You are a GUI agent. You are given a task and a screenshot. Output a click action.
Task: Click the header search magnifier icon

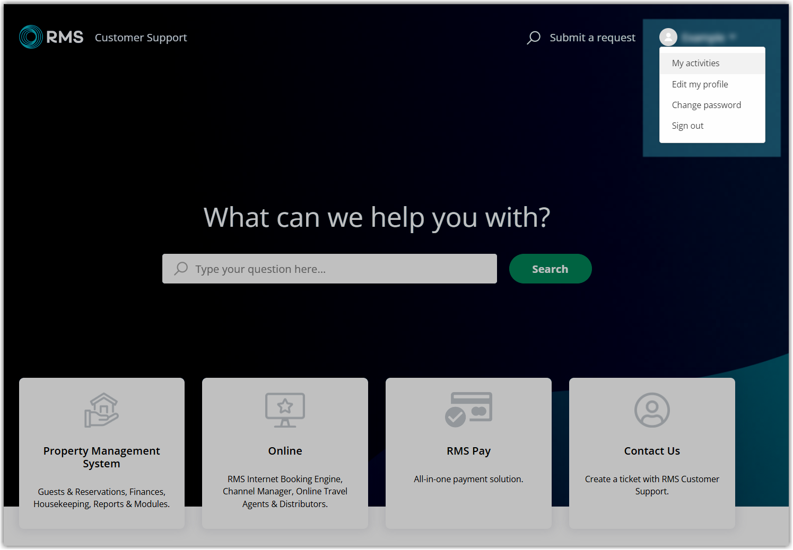tap(534, 38)
